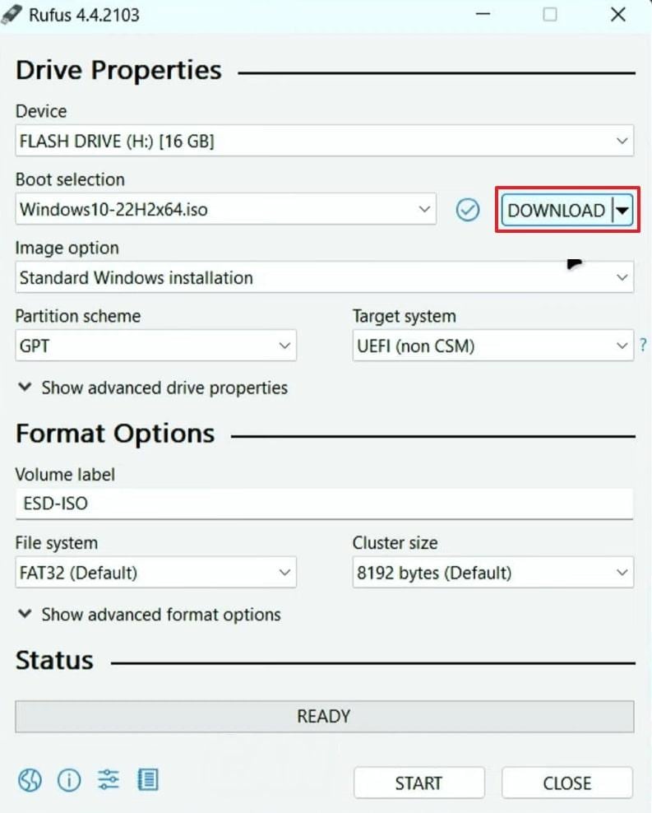The image size is (652, 813).
Task: Click the Format Options heading
Action: (x=115, y=434)
